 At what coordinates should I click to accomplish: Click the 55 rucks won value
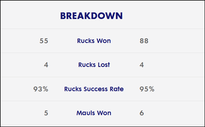pyautogui.click(x=44, y=41)
